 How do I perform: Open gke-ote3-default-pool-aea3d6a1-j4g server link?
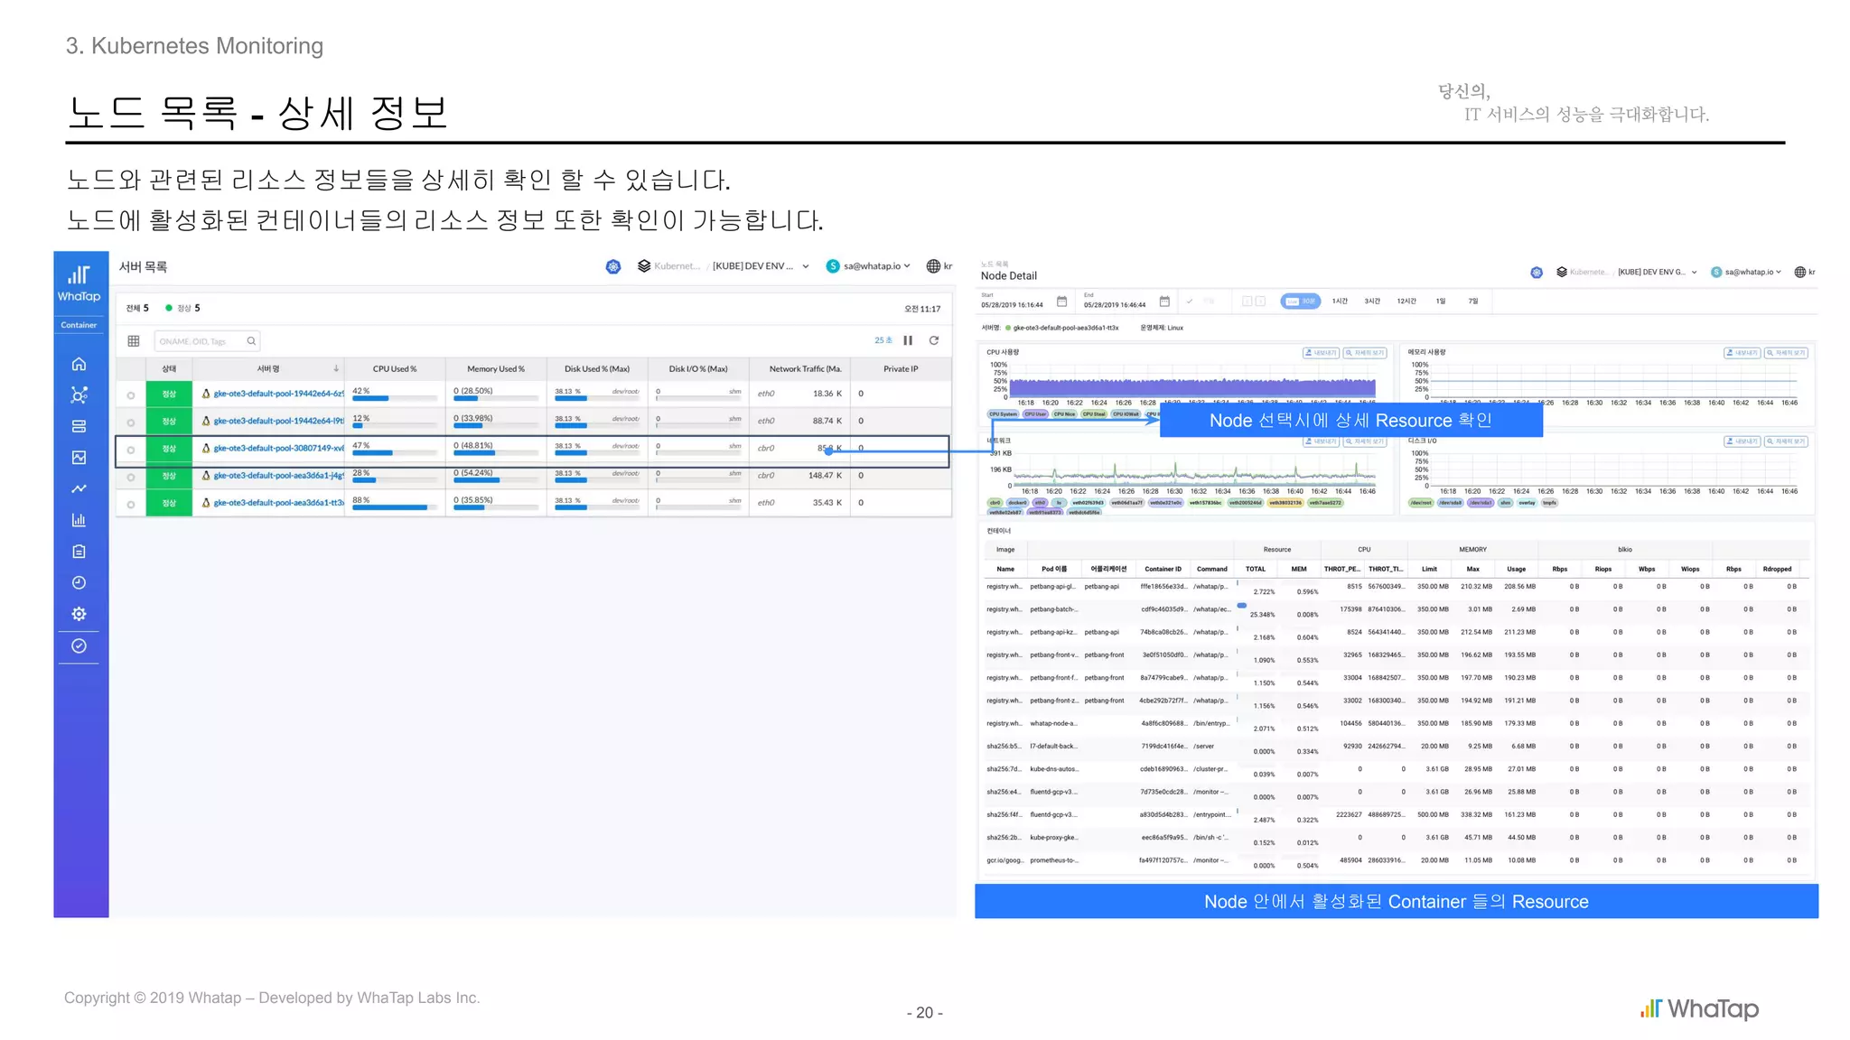[x=277, y=476]
